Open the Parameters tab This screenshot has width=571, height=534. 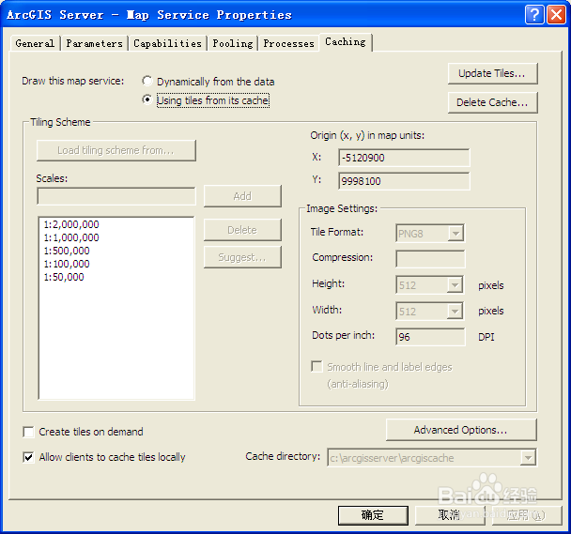pyautogui.click(x=94, y=43)
